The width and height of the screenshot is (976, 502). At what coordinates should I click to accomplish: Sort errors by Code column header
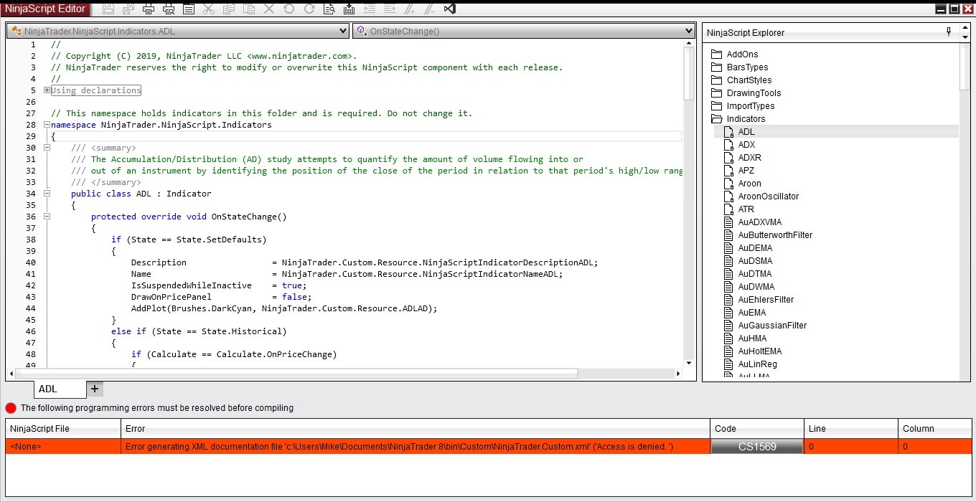coord(757,429)
